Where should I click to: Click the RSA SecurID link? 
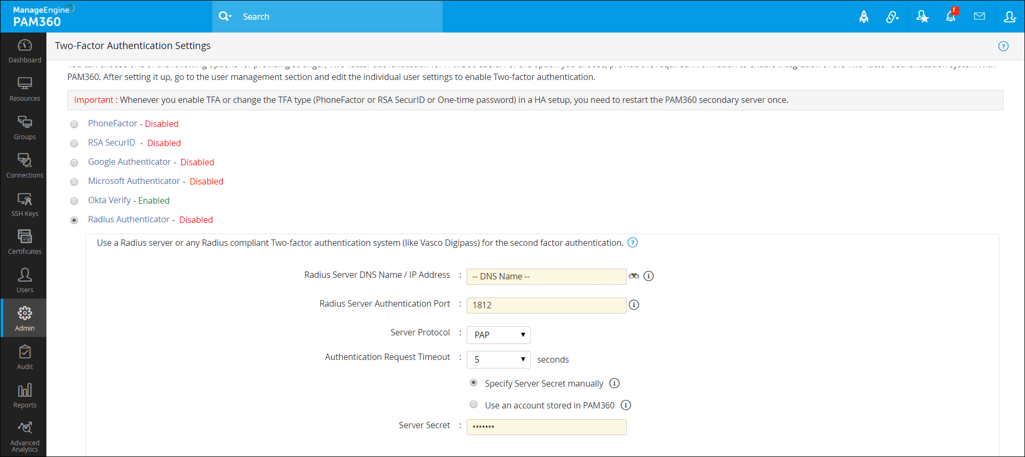point(111,143)
